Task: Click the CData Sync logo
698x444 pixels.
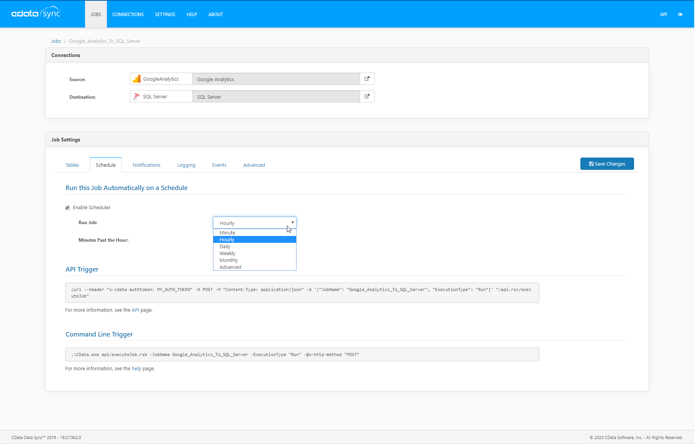Action: tap(36, 13)
